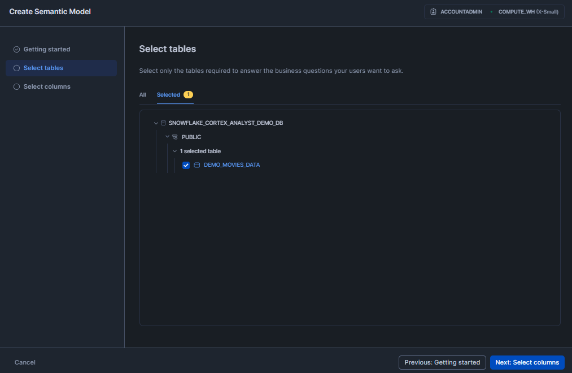The image size is (572, 373).
Task: Click the Cancel link
Action: 25,362
